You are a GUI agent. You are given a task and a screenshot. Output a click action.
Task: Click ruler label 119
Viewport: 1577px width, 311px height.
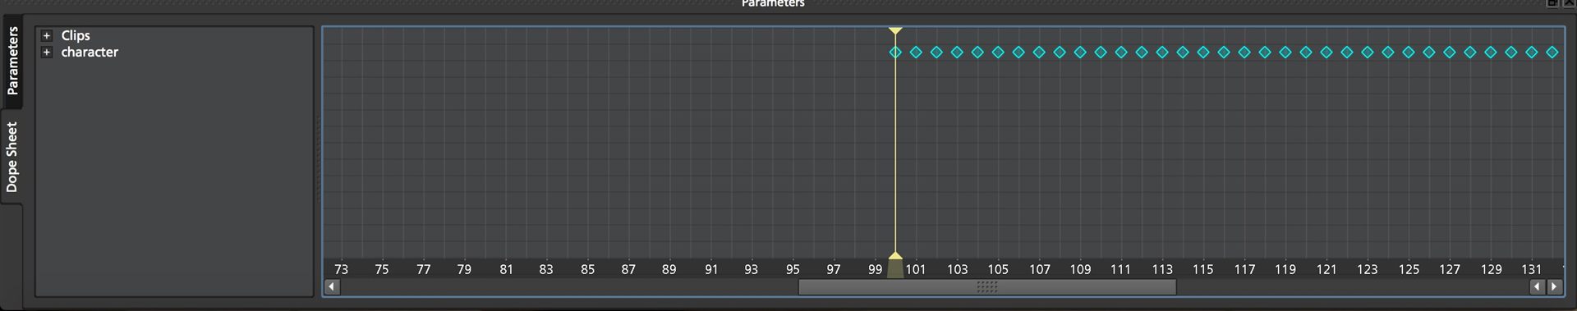coord(1285,269)
